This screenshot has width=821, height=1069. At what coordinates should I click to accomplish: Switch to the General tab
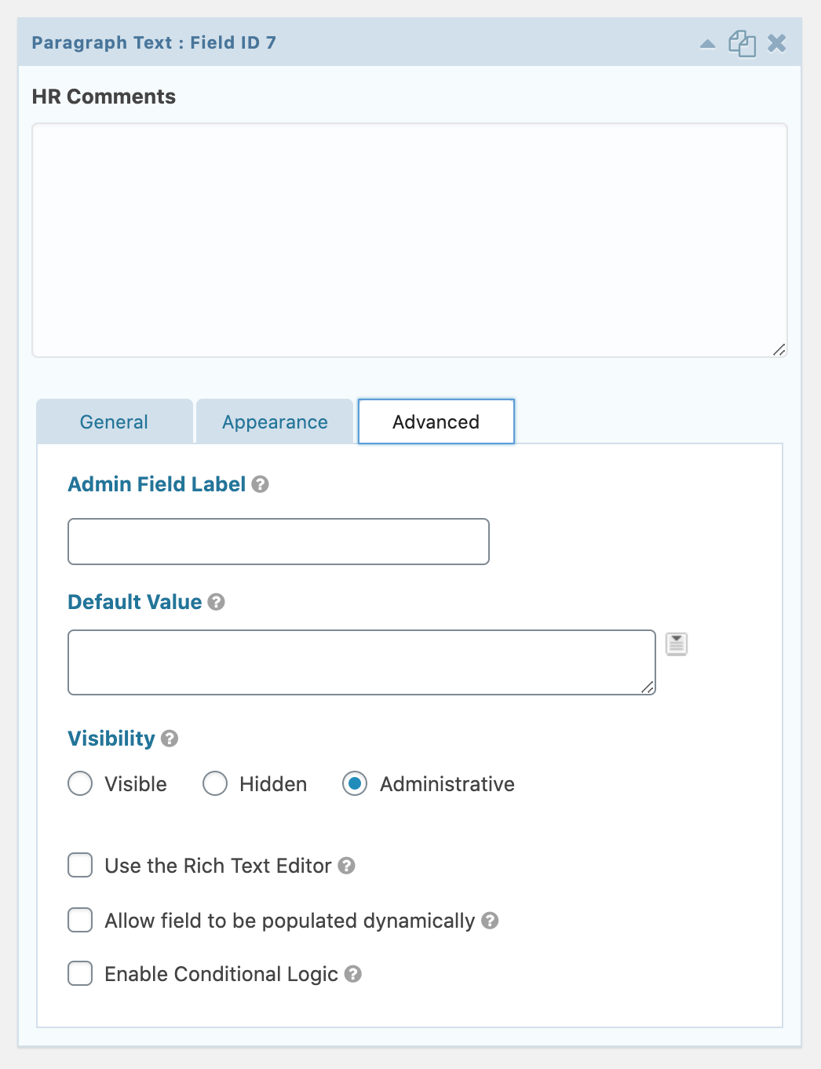[115, 421]
